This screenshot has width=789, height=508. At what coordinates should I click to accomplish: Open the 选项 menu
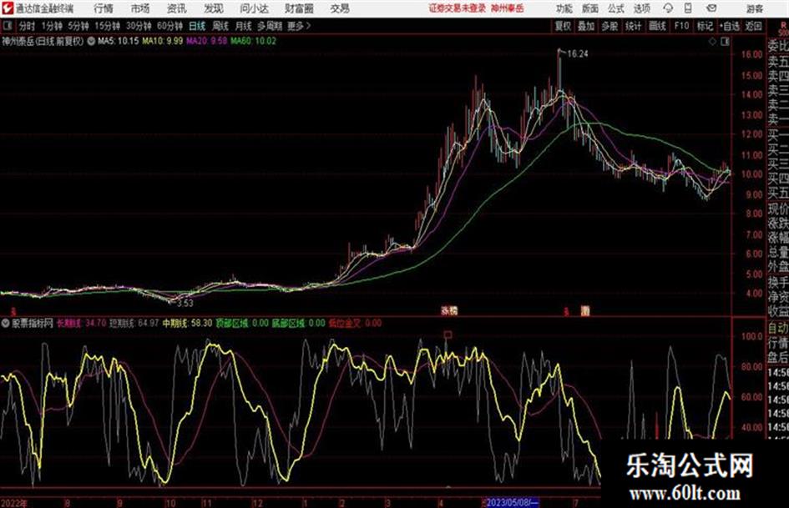pos(641,8)
